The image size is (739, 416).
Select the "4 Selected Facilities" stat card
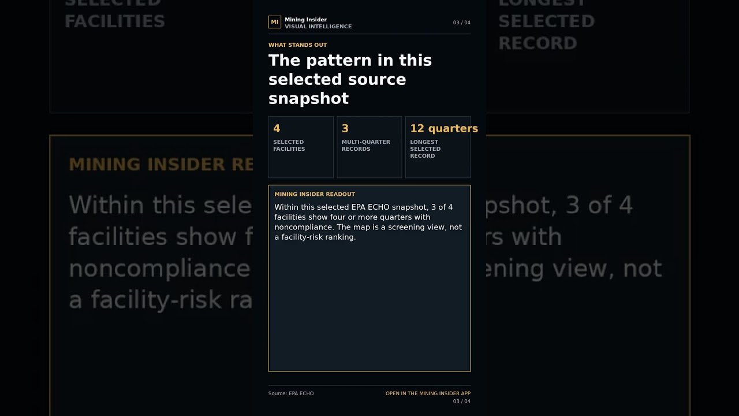coord(301,147)
